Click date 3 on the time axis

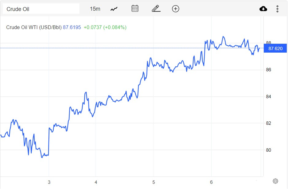49,182
